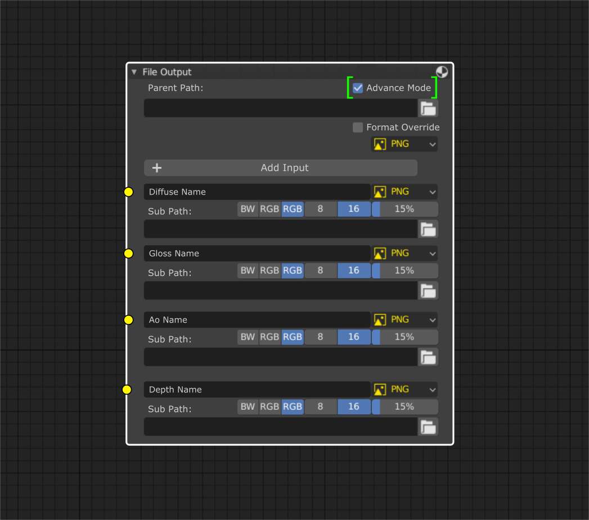This screenshot has width=589, height=520.
Task: Browse folder for Ao Sub Path
Action: click(428, 357)
